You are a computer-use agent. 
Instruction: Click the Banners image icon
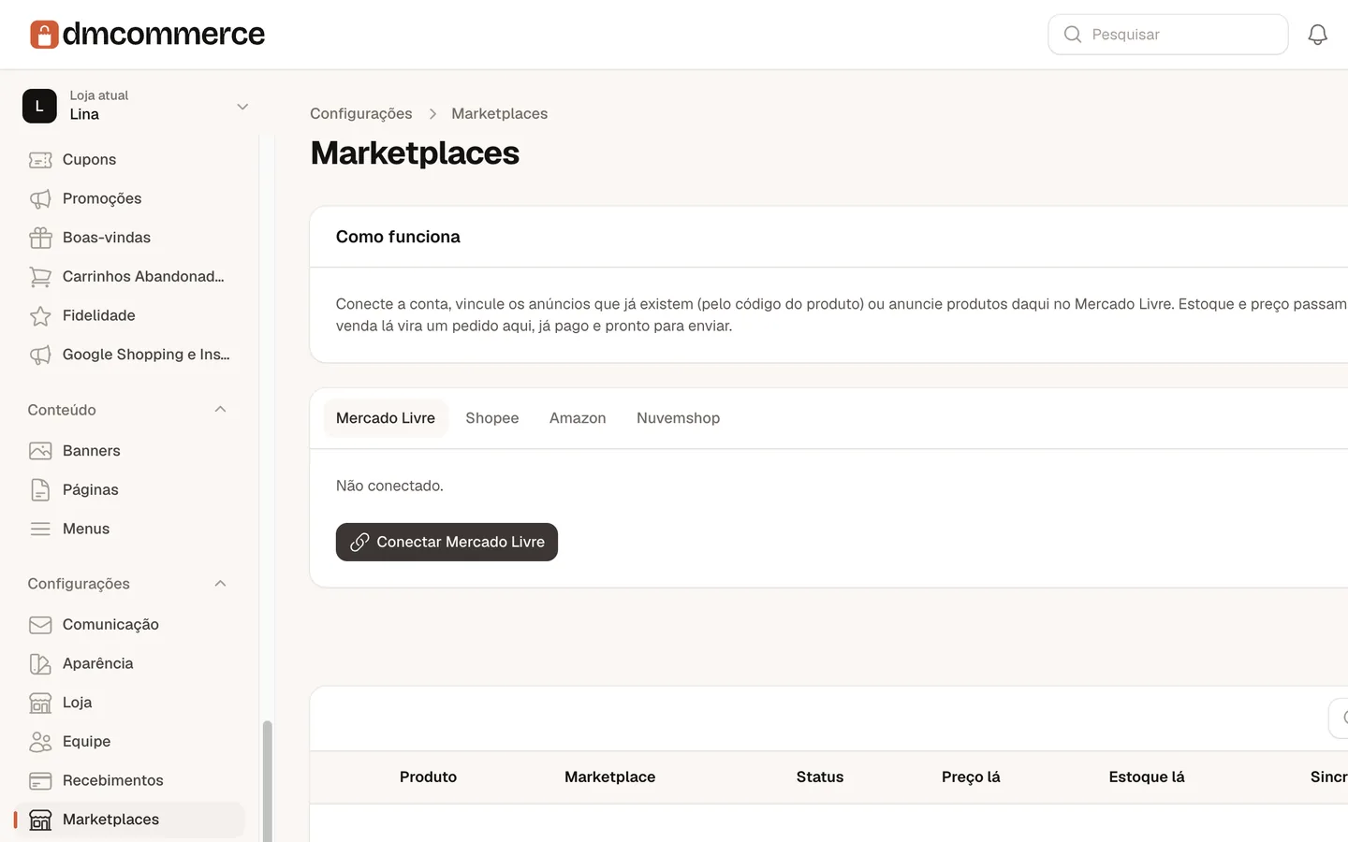[x=40, y=451]
